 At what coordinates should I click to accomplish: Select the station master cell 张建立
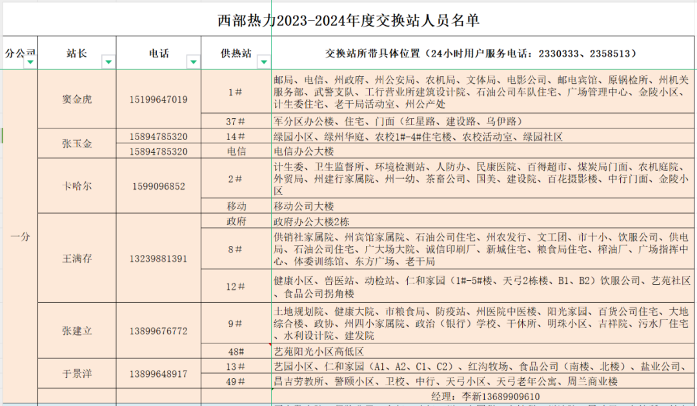[77, 331]
